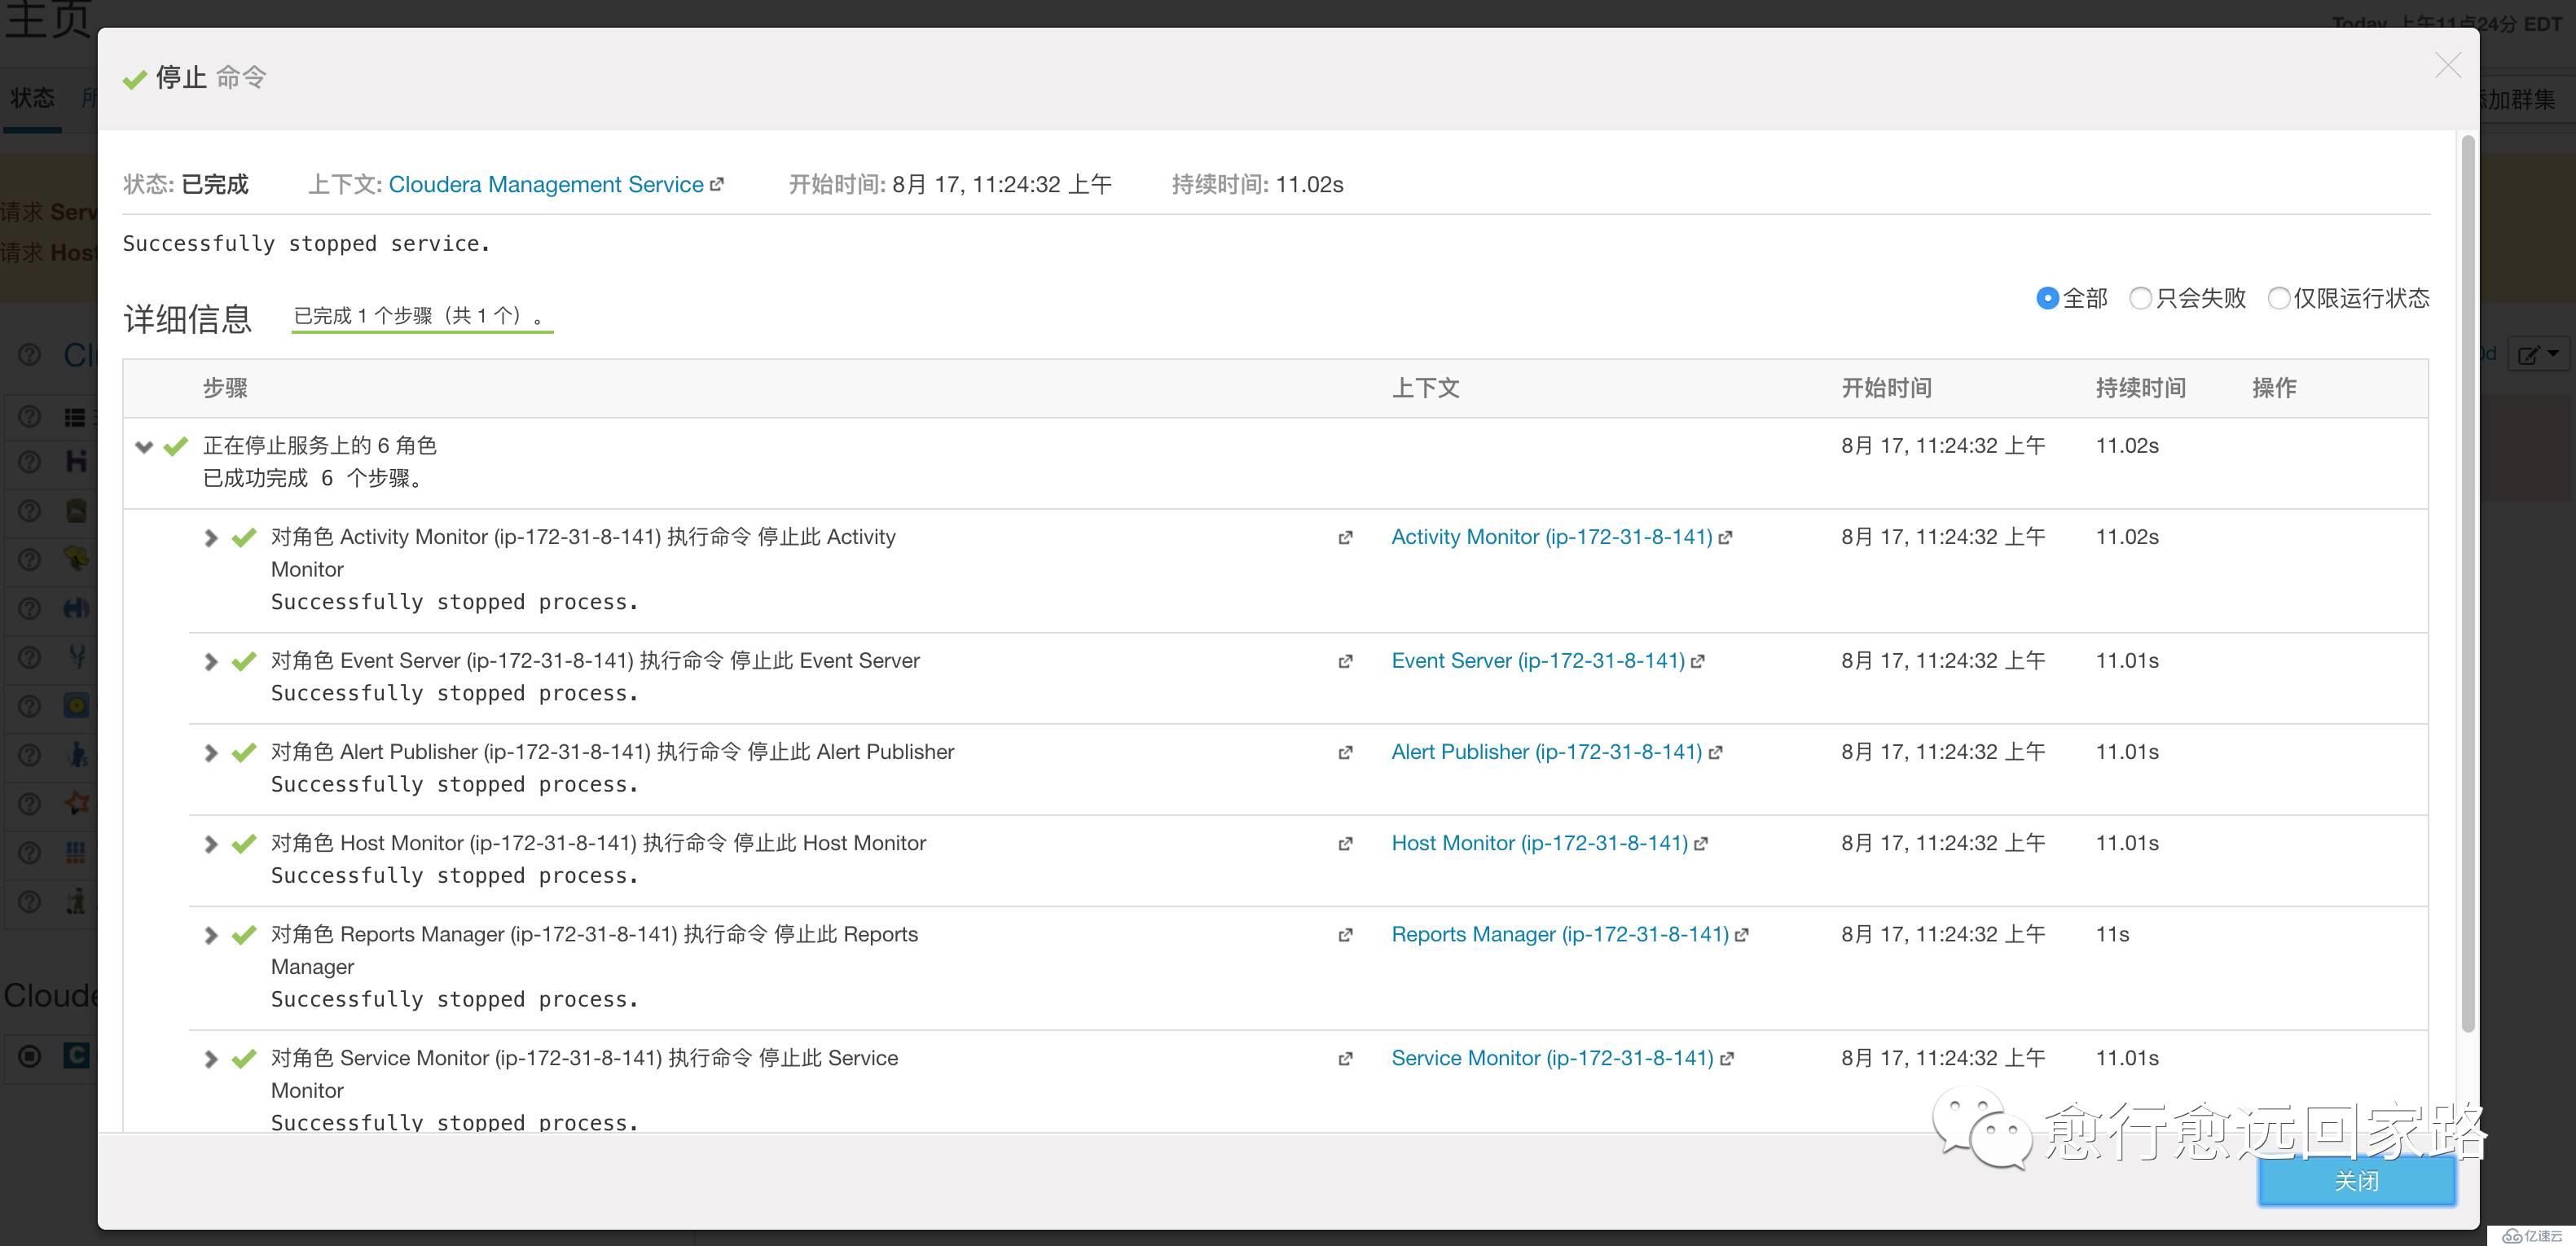Click the 详细信息 heading
This screenshot has height=1246, width=2576.
pyautogui.click(x=187, y=319)
